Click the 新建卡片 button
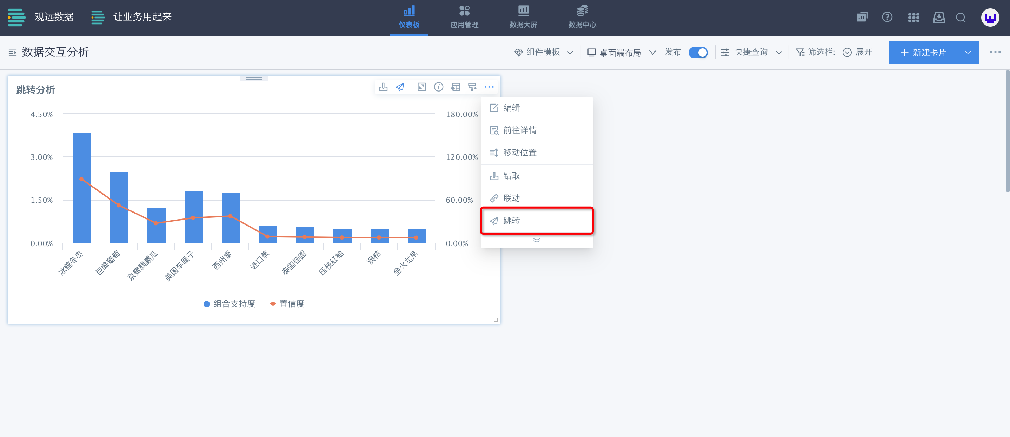The height and width of the screenshot is (437, 1010). 923,53
